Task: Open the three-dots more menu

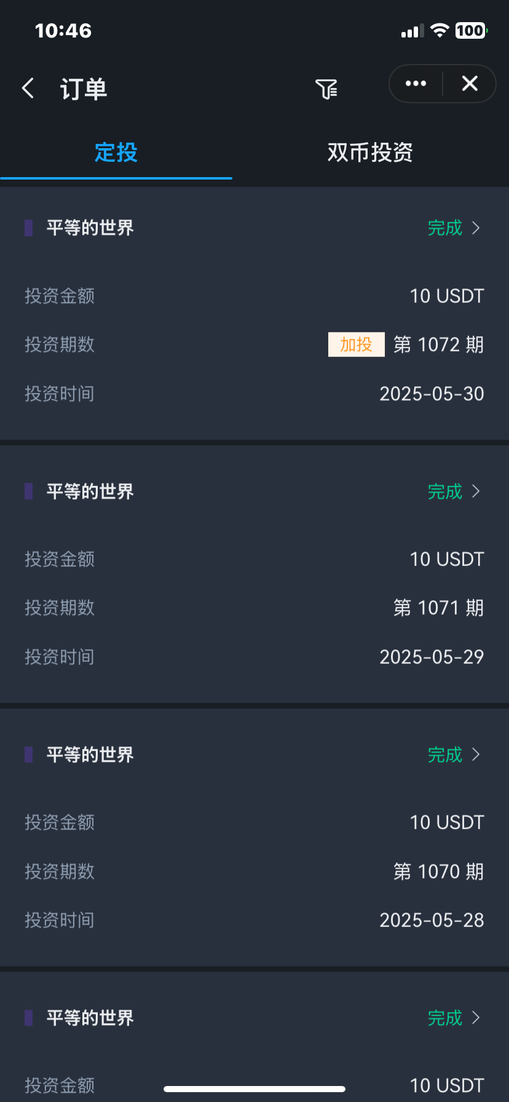Action: [416, 84]
